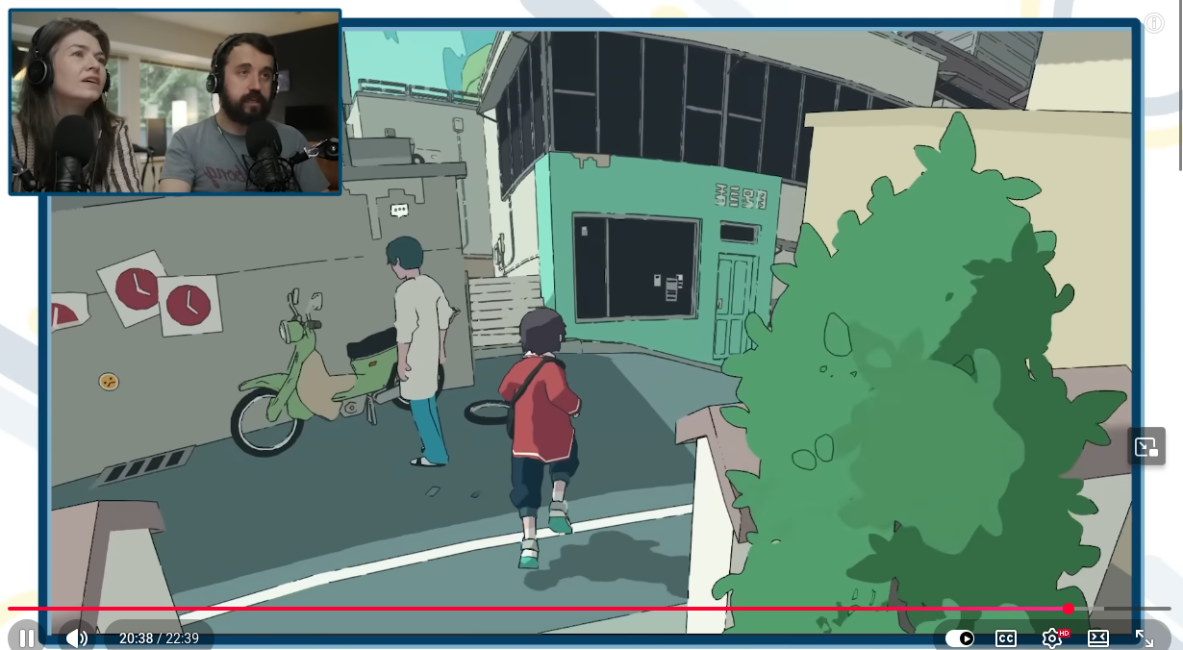Image resolution: width=1183 pixels, height=650 pixels.
Task: Open the miniplayer overlay button
Action: point(1146,446)
